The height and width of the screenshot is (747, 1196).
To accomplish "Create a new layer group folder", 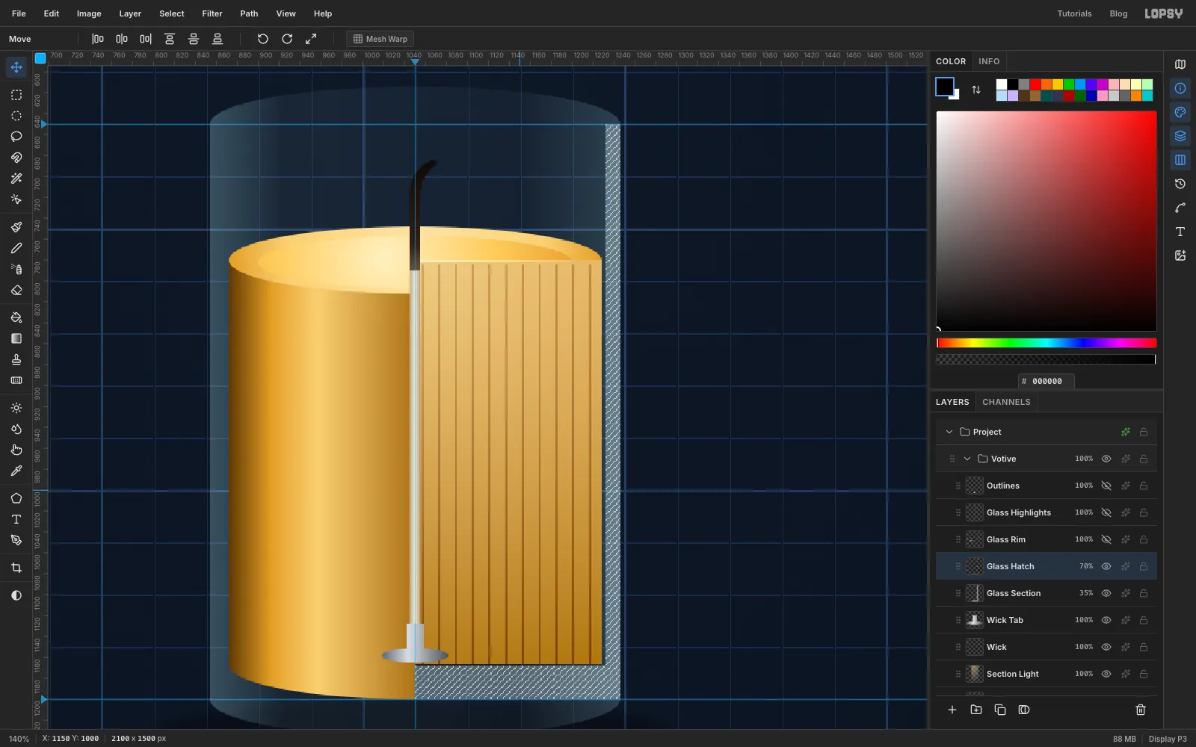I will pos(976,710).
